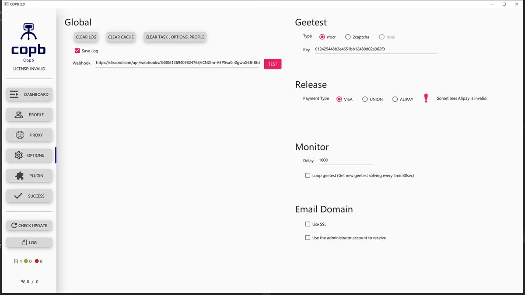
Task: Click the Monitor Delay input field
Action: 346,160
